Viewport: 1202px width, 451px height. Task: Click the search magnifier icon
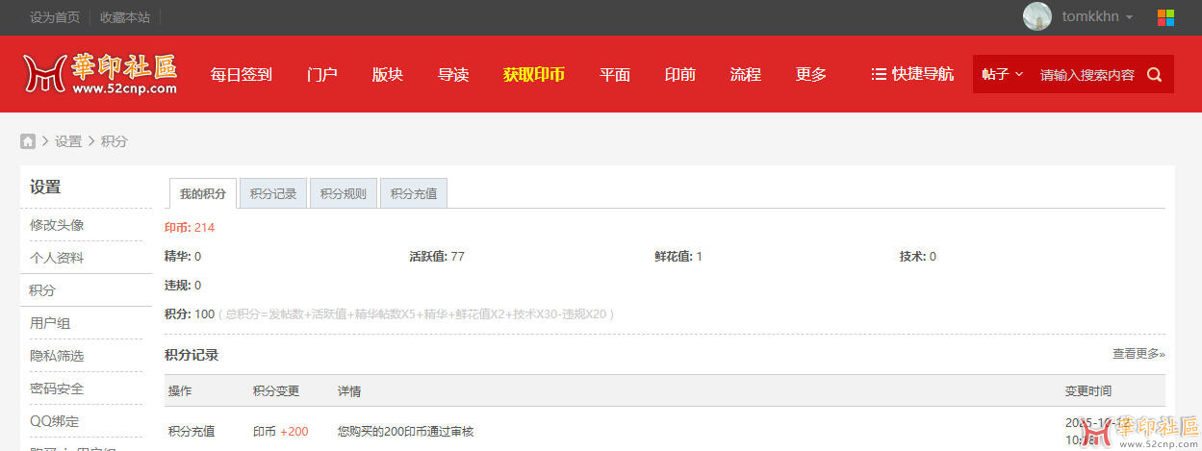coord(1154,74)
